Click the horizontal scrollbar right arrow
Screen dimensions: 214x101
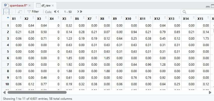[x=210, y=92]
